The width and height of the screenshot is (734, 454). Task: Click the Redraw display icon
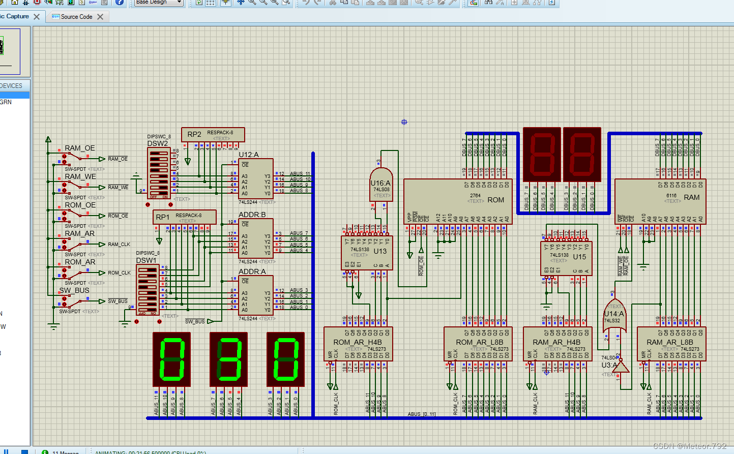[199, 2]
